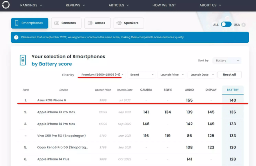
Task: Click iPhone 13 Pro Max camera score 141
Action: point(146,112)
